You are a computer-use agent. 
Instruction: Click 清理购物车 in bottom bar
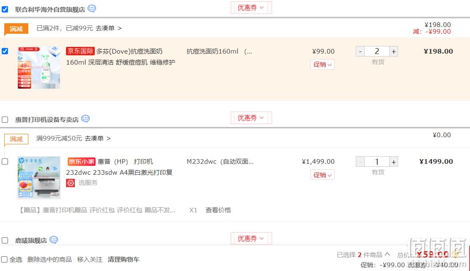124,259
